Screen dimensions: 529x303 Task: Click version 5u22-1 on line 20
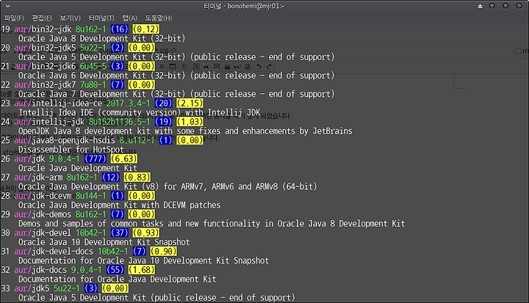point(93,48)
